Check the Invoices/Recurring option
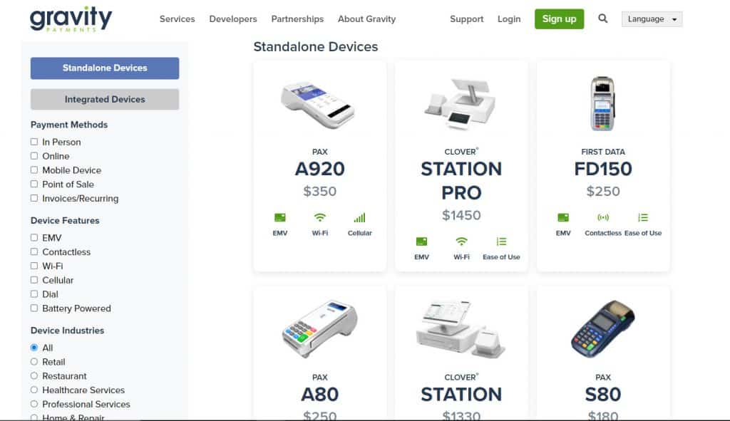The image size is (730, 421). pyautogui.click(x=34, y=198)
